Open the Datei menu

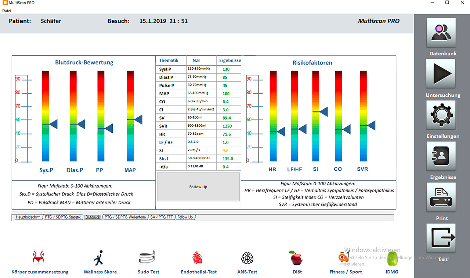click(x=7, y=11)
